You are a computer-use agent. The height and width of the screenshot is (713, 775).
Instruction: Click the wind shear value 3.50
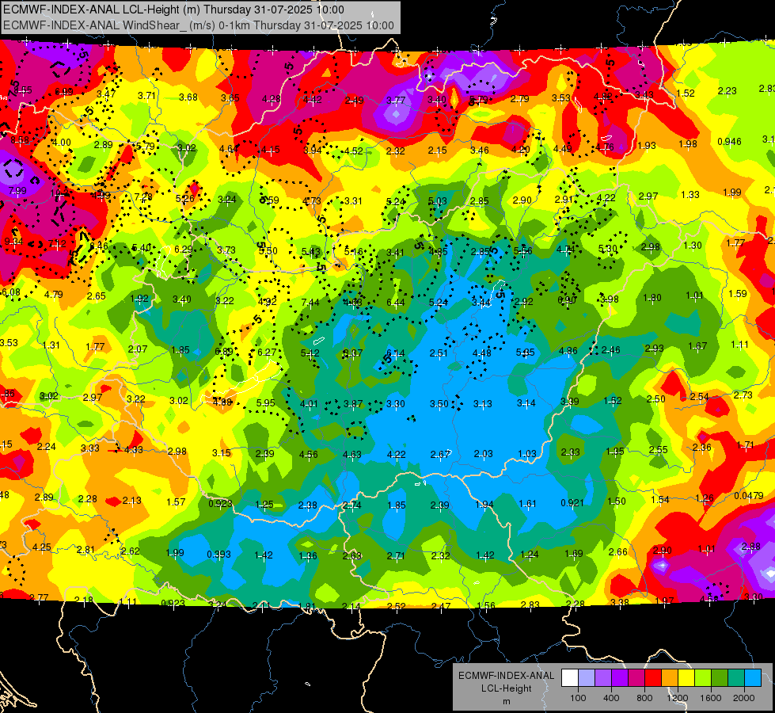(439, 403)
